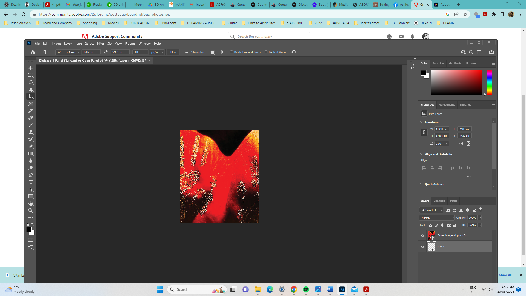
Task: Click the Clear button in the options bar
Action: [x=173, y=52]
